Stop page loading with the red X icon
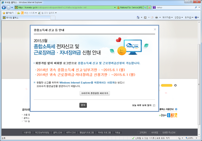202x141 pixels. (149, 7)
